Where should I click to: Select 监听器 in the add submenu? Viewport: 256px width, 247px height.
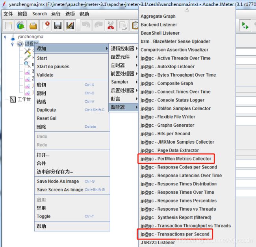point(124,107)
